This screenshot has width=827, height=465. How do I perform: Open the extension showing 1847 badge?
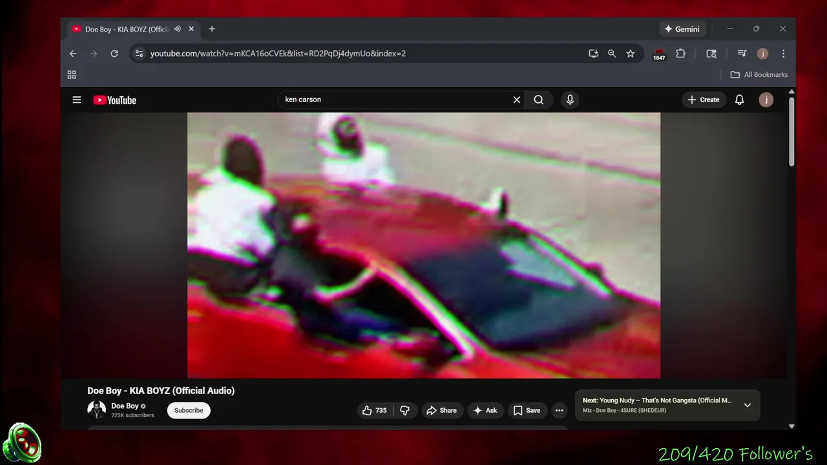[x=659, y=54]
